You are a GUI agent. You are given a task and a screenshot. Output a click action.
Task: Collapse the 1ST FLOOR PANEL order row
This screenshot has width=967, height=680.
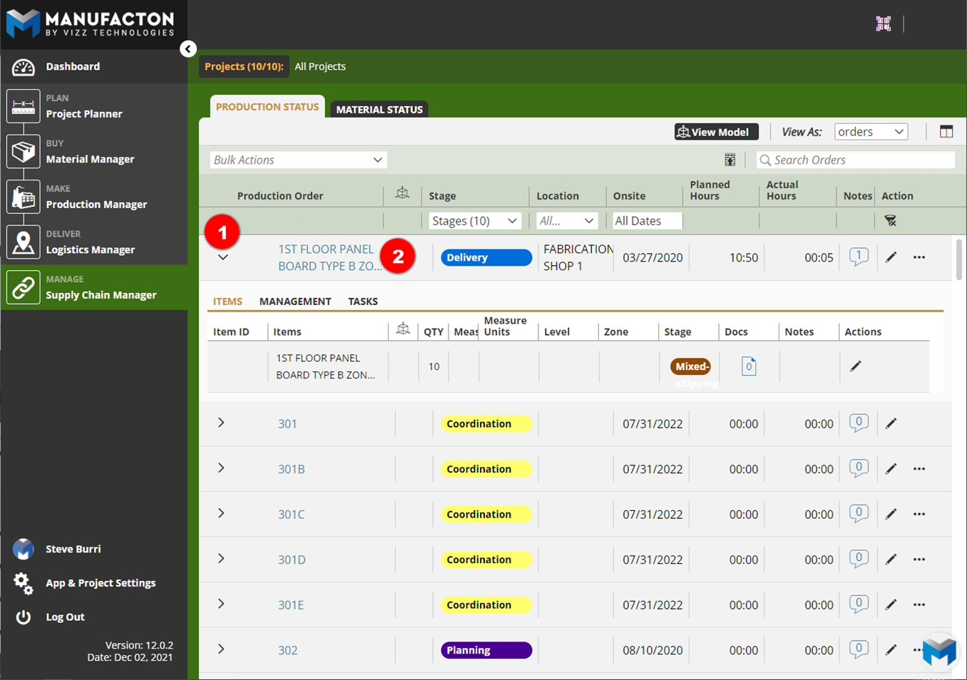(x=222, y=257)
